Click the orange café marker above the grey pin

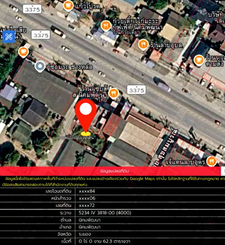coord(23,52)
